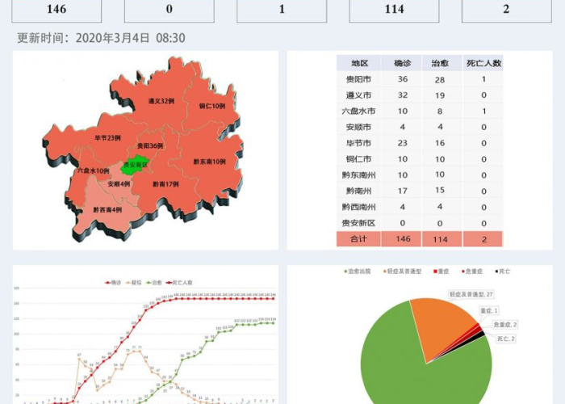Click 六盘水市 cured count 8 in table
The width and height of the screenshot is (565, 404).
(440, 112)
